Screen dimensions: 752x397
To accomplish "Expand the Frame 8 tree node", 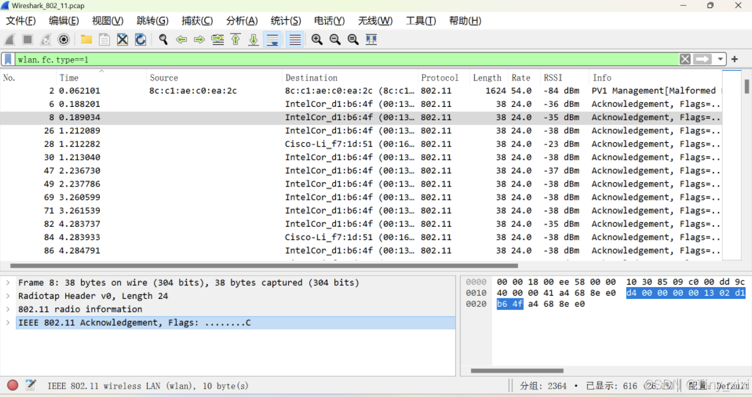I will pyautogui.click(x=8, y=283).
